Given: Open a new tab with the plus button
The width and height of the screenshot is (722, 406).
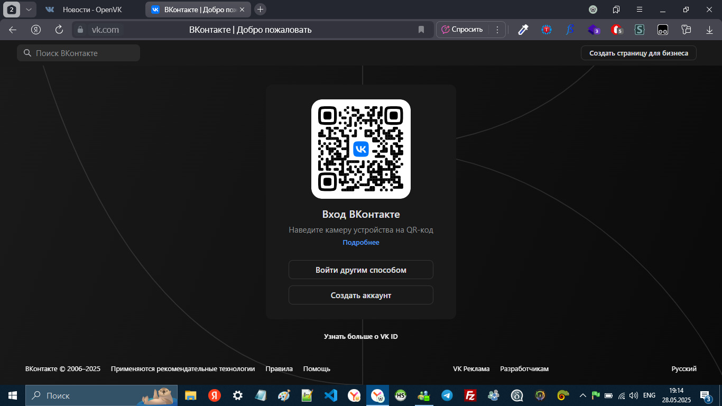Looking at the screenshot, I should [260, 10].
